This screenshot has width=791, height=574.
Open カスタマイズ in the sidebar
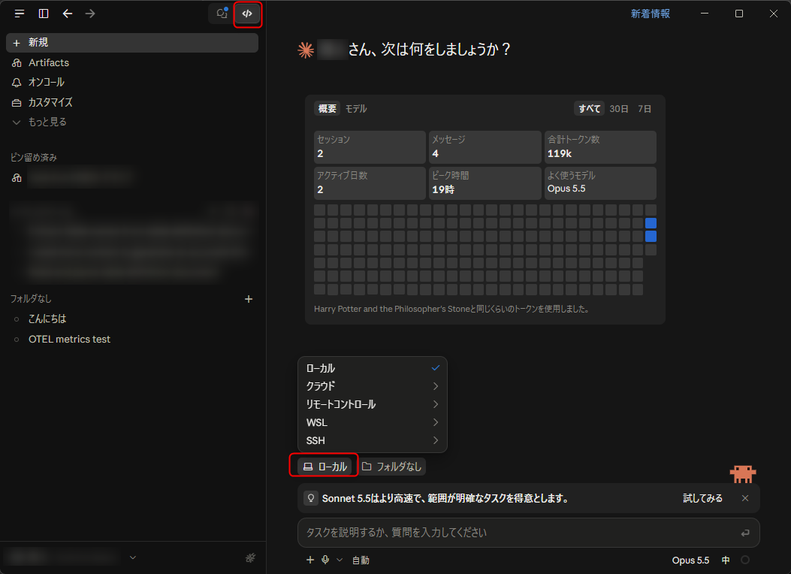pos(50,102)
